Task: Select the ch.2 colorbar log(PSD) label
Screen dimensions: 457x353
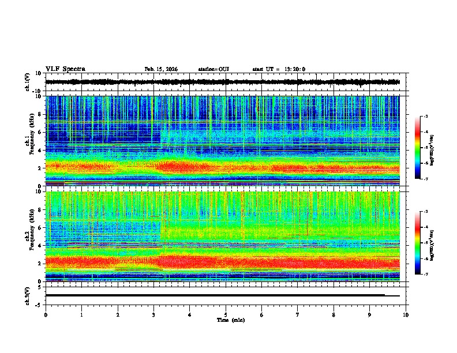Action: (432, 245)
